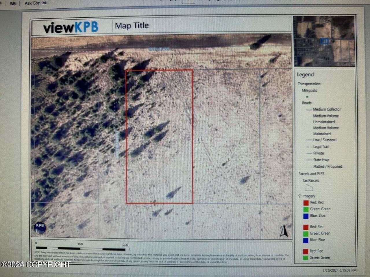Select the overview inset map thumbnail
The width and height of the screenshot is (370, 277).
pyautogui.click(x=324, y=41)
